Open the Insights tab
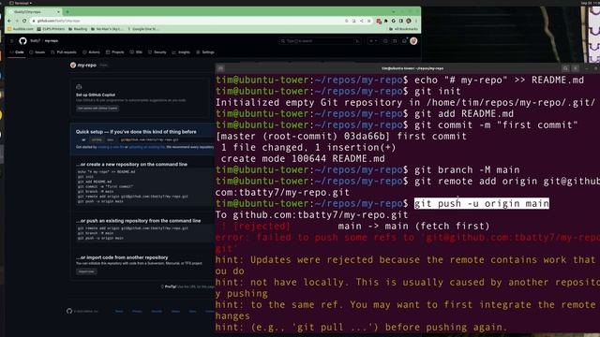Screen dimensions: 600x337 coord(181,52)
